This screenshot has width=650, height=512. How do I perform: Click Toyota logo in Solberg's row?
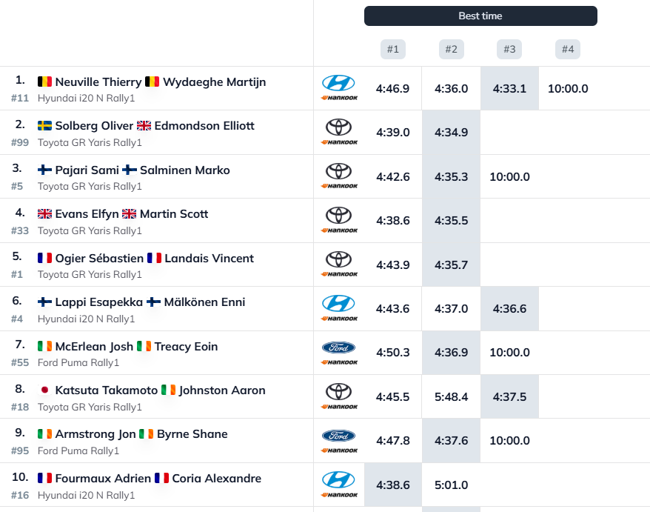339,127
